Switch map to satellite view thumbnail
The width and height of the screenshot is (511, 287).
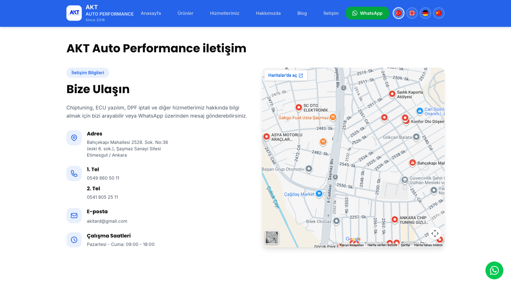coord(272,237)
